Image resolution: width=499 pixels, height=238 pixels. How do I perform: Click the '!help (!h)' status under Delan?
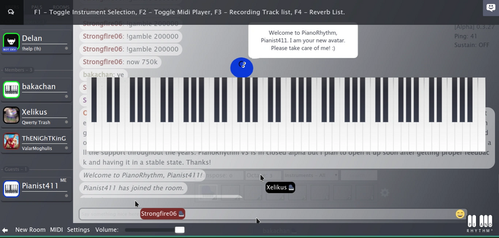pyautogui.click(x=32, y=49)
